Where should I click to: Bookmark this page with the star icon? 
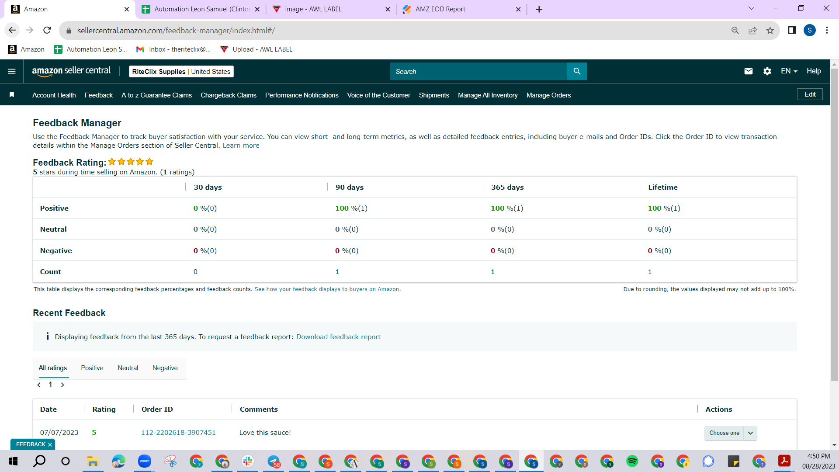coord(770,30)
